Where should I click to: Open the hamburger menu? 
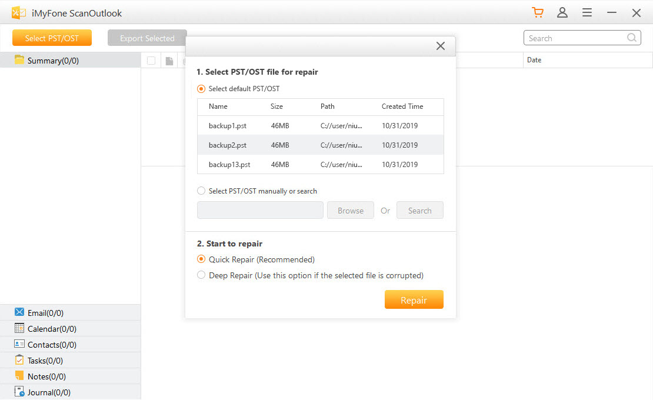(x=587, y=12)
